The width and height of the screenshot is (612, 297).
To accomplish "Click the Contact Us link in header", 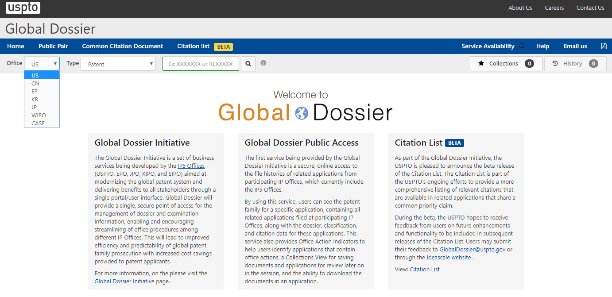I will (590, 8).
